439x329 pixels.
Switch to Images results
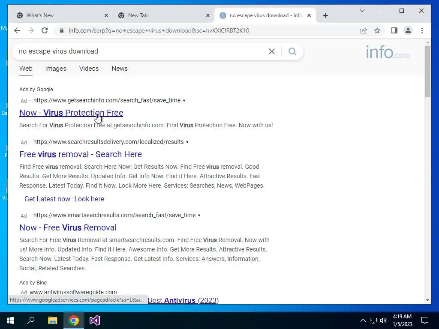click(56, 69)
